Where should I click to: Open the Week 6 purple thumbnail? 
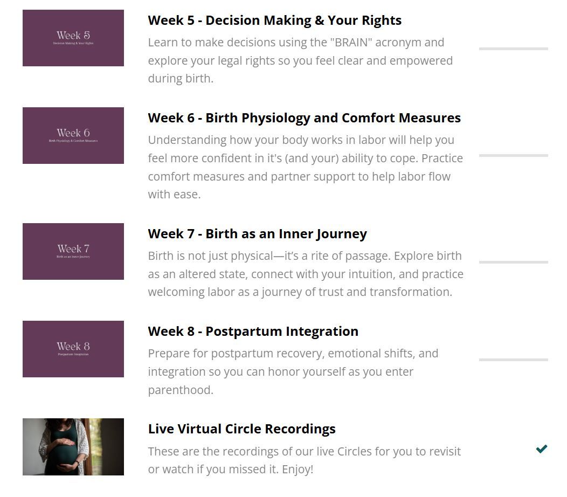(x=73, y=136)
